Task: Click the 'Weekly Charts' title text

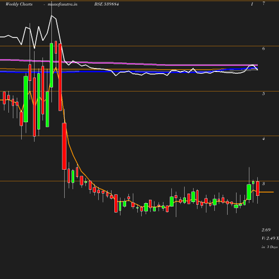Action: 19,4
